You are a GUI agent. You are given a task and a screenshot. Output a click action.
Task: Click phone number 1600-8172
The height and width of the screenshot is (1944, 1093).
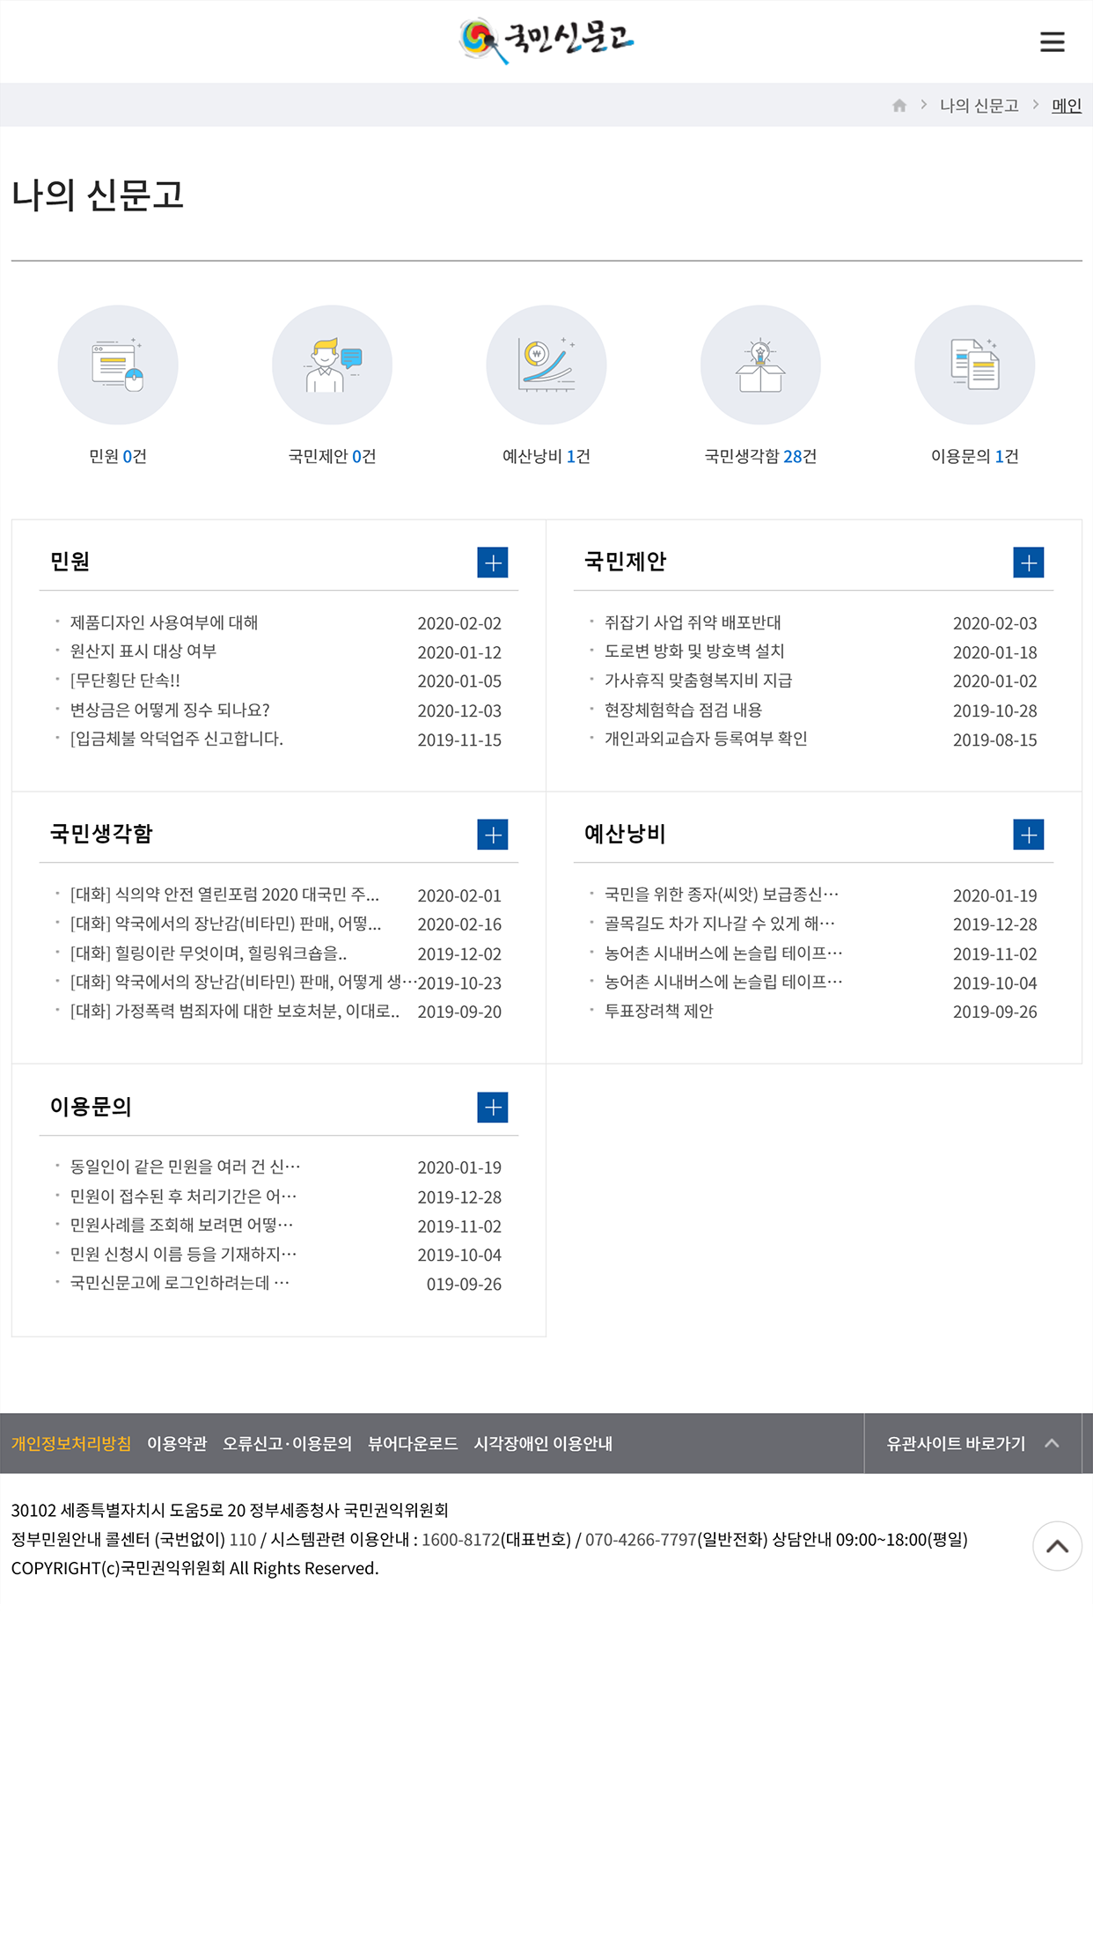460,1539
